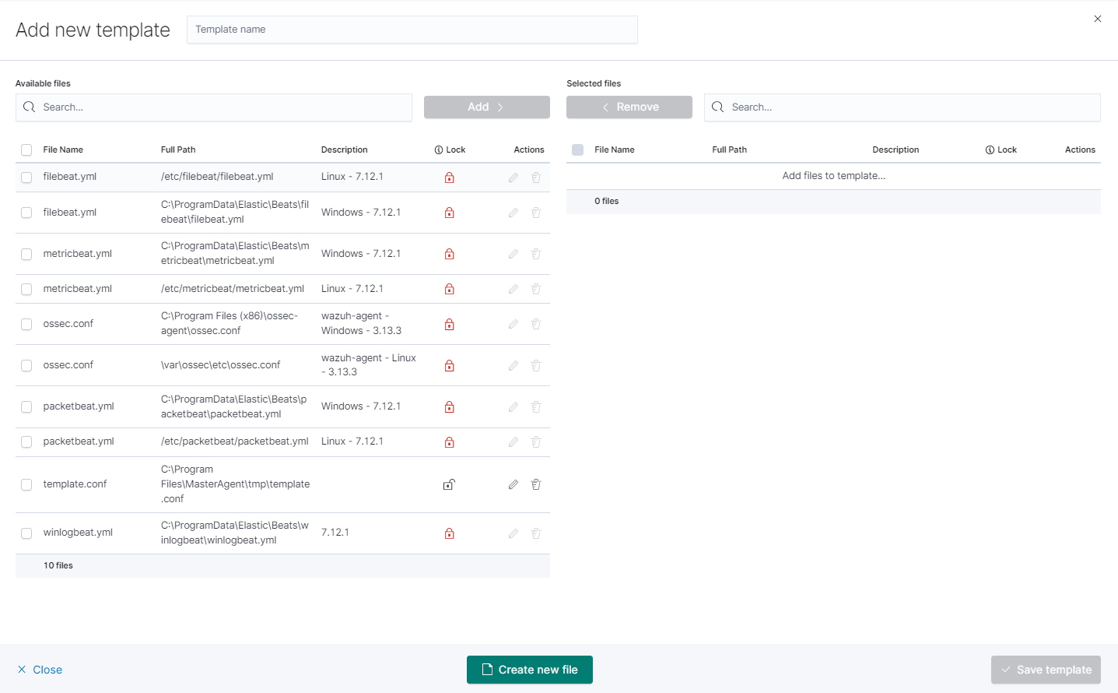Delete template.conf using its trash icon

[536, 484]
